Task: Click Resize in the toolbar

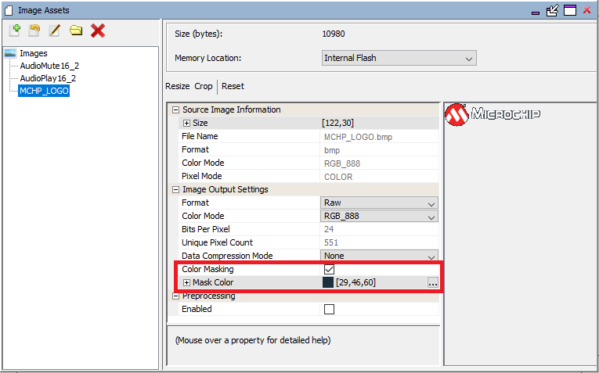Action: pyautogui.click(x=177, y=86)
